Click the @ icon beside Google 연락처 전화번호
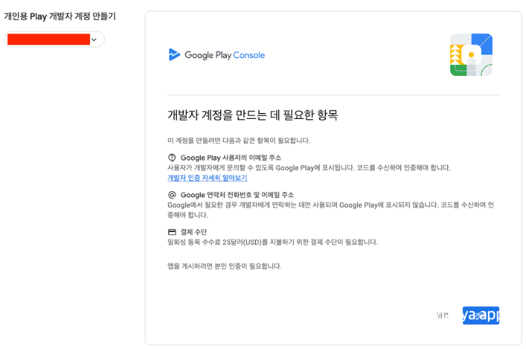Image resolution: width=526 pixels, height=349 pixels. point(172,195)
